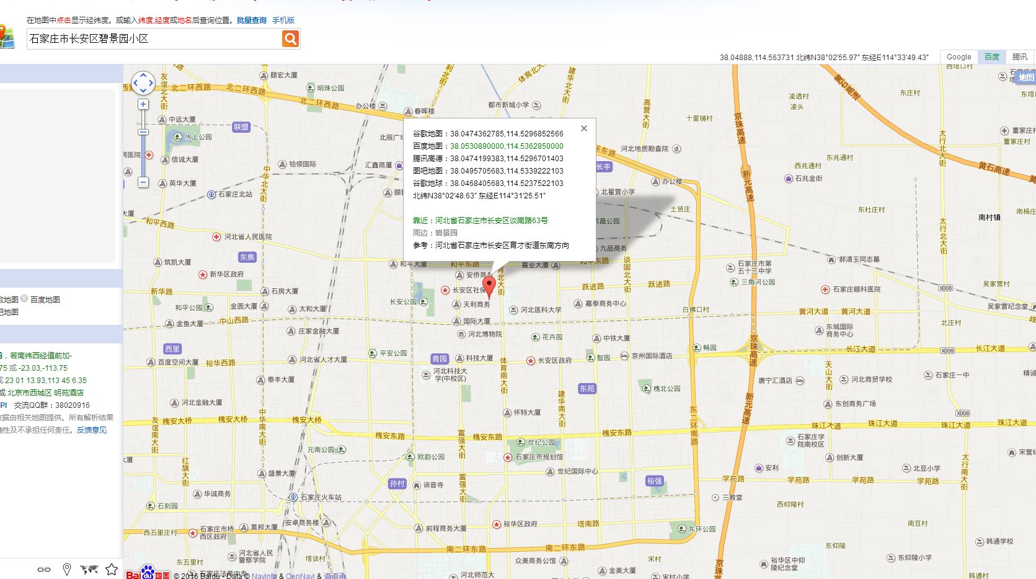The width and height of the screenshot is (1036, 579).
Task: Click the world map icon in the bottom bar
Action: pos(89,569)
